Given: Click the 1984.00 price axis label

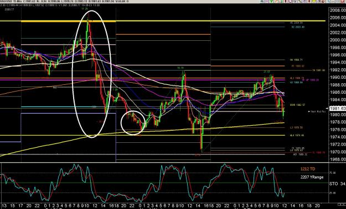Looking at the screenshot, I should pos(338,100).
